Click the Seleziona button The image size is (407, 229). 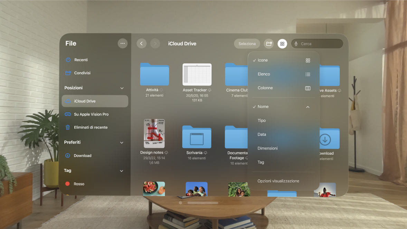pos(247,44)
